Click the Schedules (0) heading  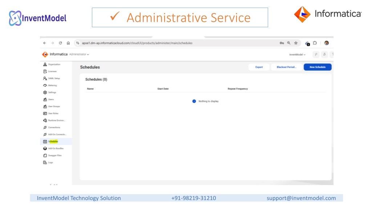pyautogui.click(x=96, y=79)
